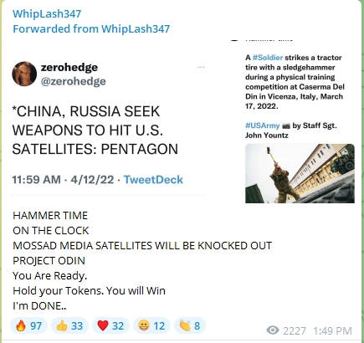The image size is (364, 343).
Task: Click the tweet date 4/12/22
Action: pos(92,180)
